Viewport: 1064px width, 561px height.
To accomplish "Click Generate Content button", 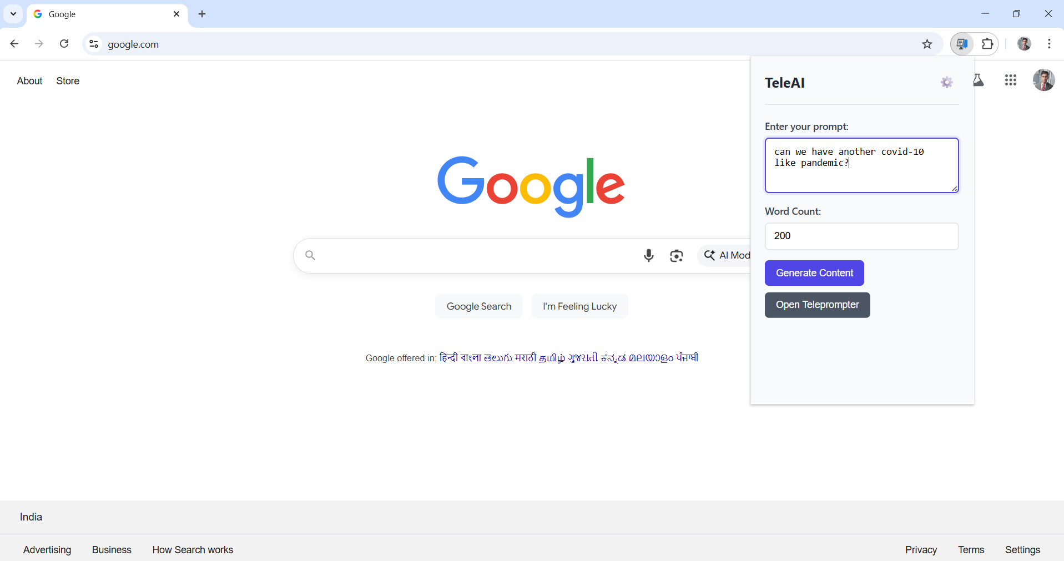I will (x=814, y=273).
